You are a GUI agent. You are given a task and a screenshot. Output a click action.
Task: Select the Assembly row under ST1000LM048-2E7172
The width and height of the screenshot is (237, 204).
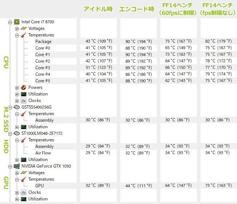point(55,146)
